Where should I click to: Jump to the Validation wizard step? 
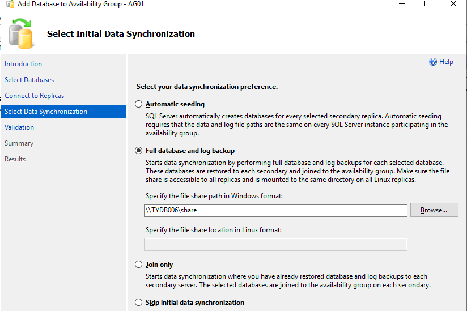tap(19, 127)
